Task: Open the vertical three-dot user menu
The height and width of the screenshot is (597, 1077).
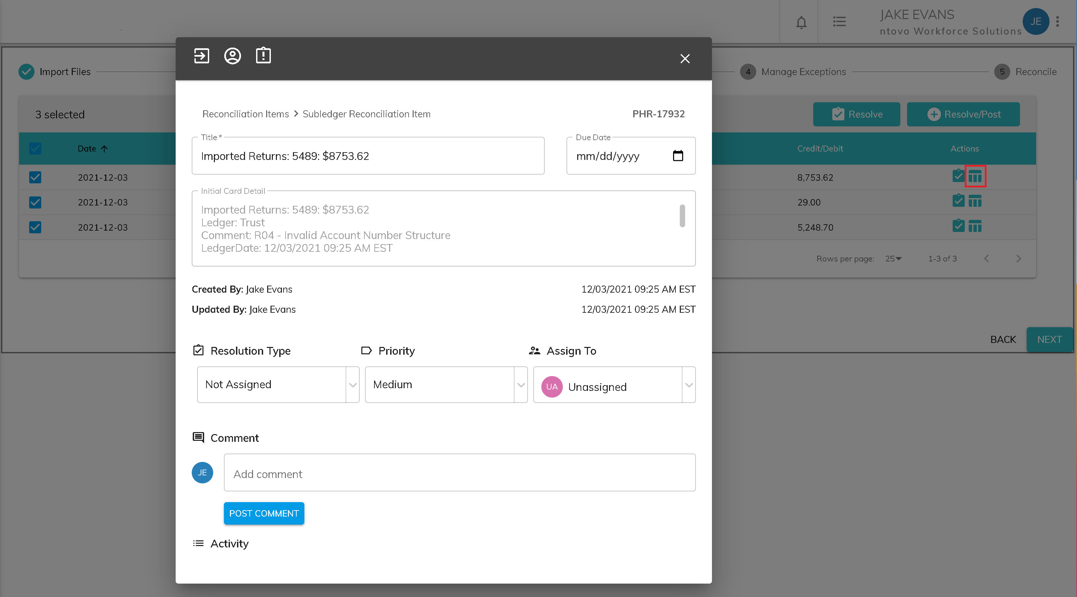Action: coord(1058,22)
